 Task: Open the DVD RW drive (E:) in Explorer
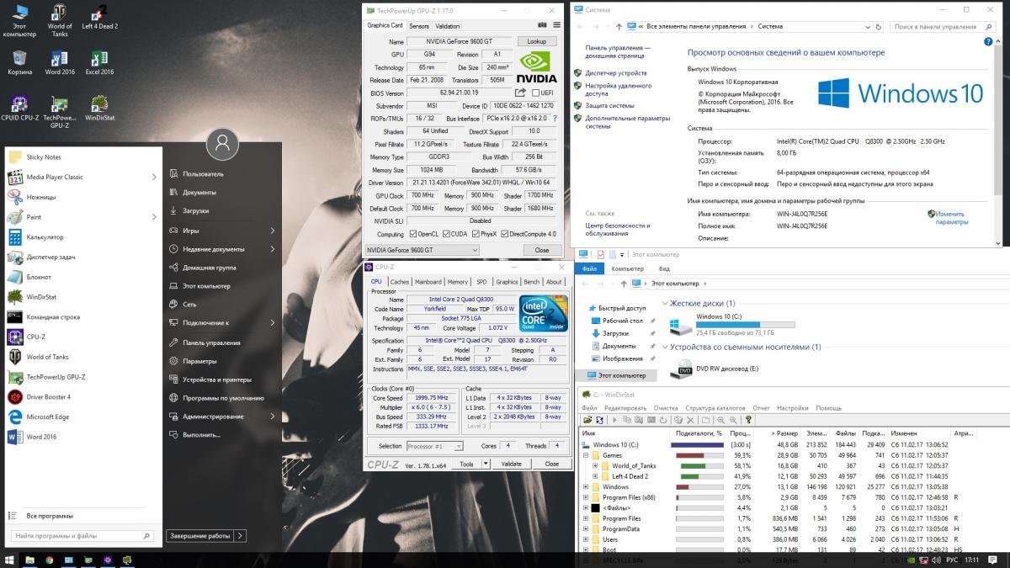tap(714, 369)
